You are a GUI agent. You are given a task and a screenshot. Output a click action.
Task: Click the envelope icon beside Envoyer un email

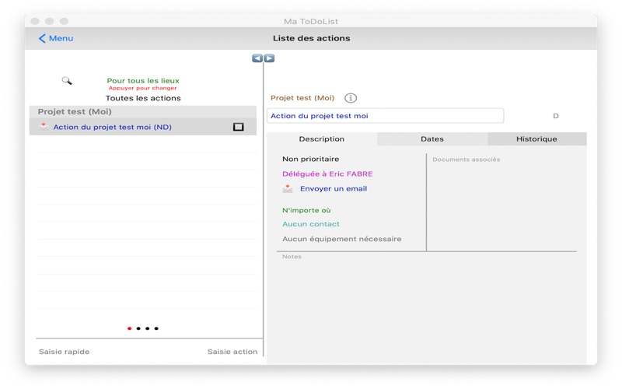(x=288, y=189)
